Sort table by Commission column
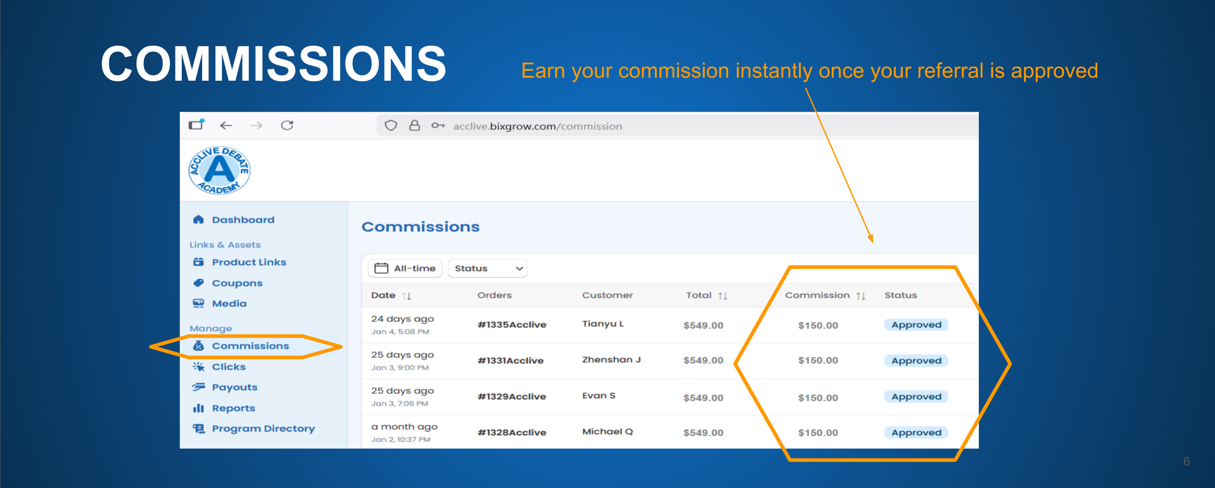 tap(861, 296)
